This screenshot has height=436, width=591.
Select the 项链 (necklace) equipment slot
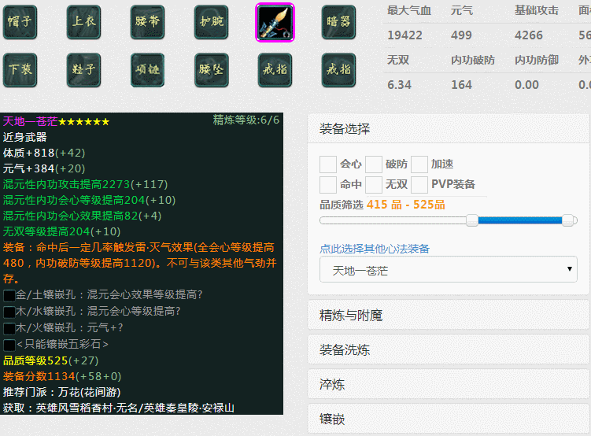[147, 70]
